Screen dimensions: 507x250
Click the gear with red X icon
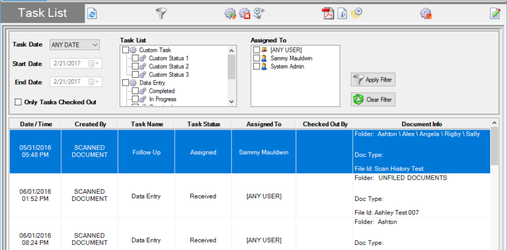click(244, 14)
